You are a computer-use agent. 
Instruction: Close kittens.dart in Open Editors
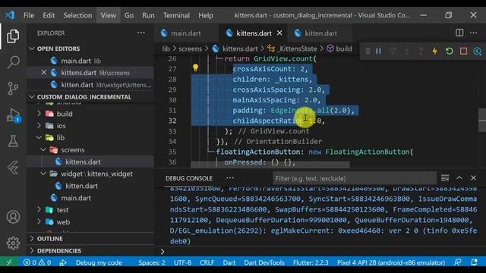click(x=44, y=73)
